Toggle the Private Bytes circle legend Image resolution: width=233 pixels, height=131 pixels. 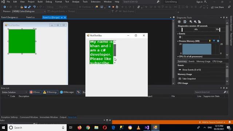point(218,41)
